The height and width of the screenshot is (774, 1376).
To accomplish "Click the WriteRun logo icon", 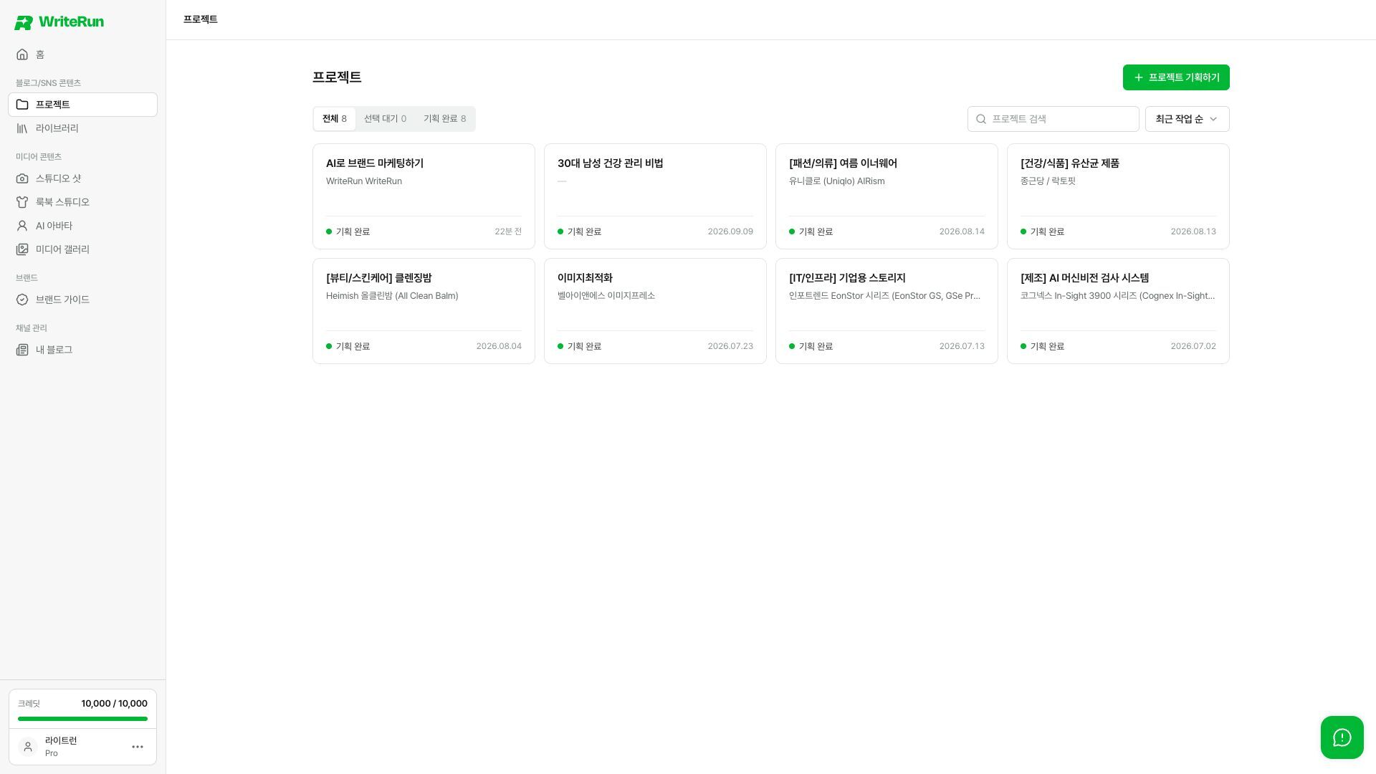I will tap(24, 22).
